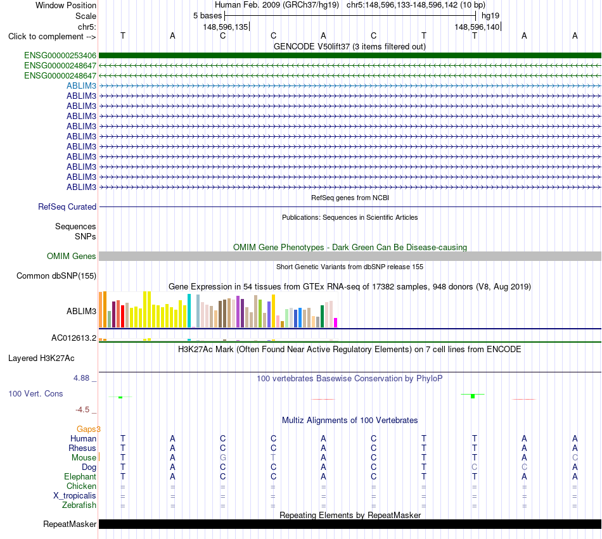This screenshot has height=539, width=602.
Task: Select the Dog species row label
Action: pyautogui.click(x=89, y=467)
